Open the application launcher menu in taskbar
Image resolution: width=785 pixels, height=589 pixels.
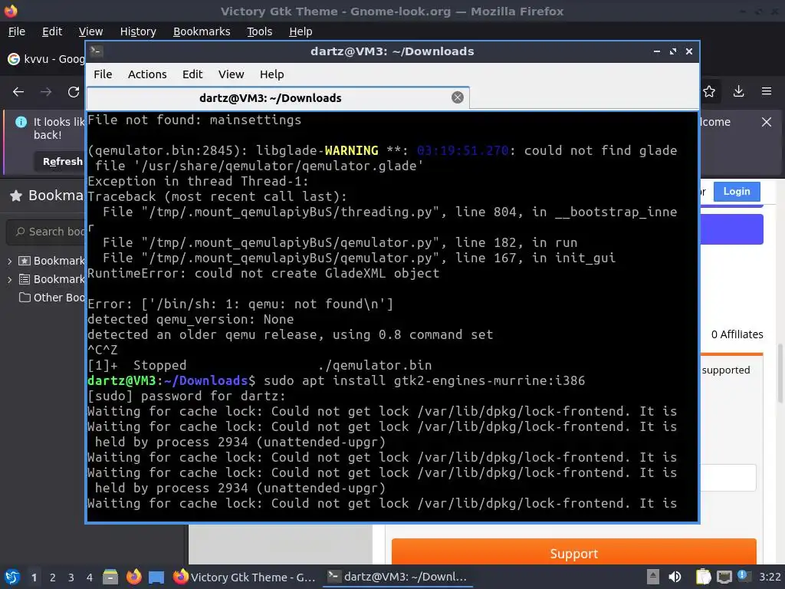click(x=12, y=577)
